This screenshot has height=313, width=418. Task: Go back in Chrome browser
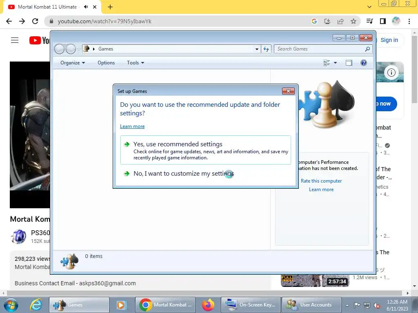[x=9, y=21]
